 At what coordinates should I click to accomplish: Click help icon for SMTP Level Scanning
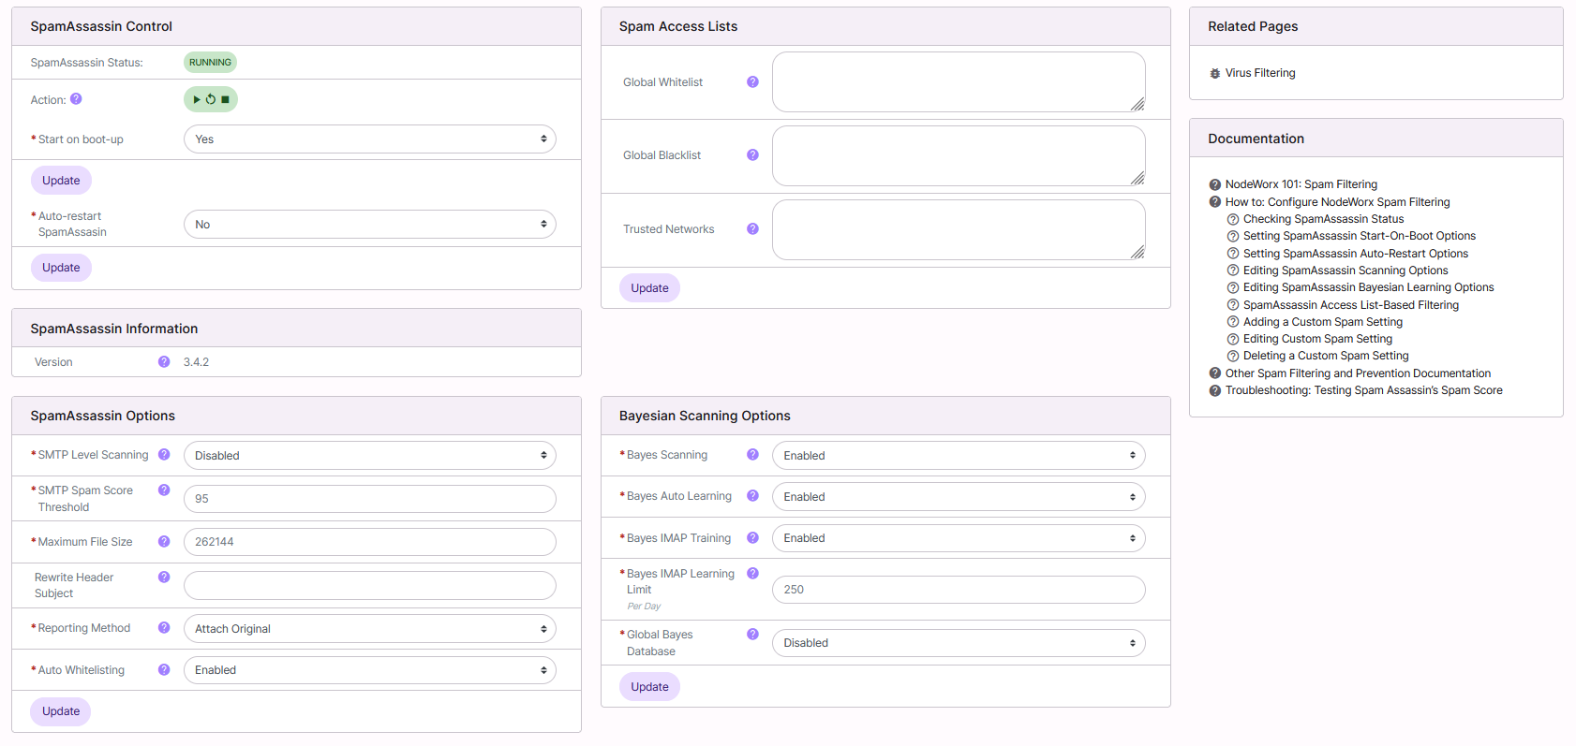(164, 455)
